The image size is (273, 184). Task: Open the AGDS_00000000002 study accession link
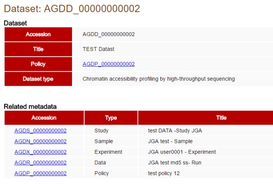[40, 131]
